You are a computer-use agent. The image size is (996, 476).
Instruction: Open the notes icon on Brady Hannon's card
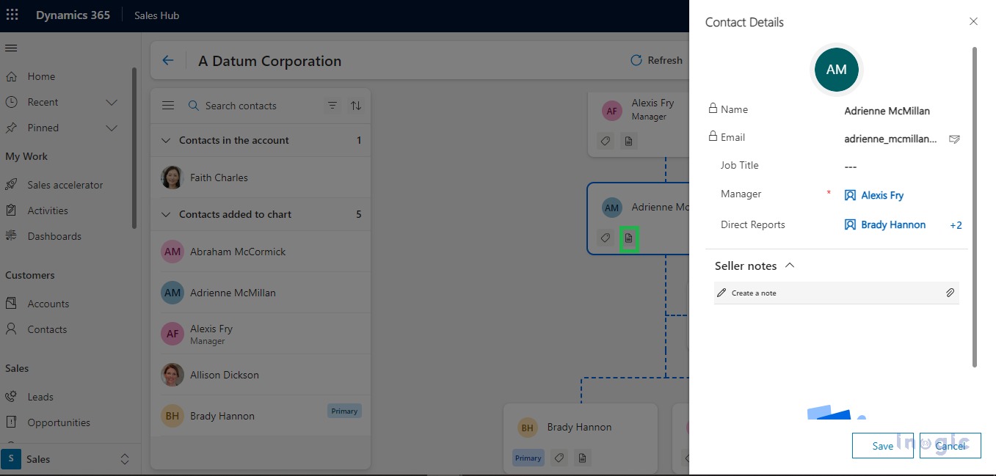coord(582,458)
